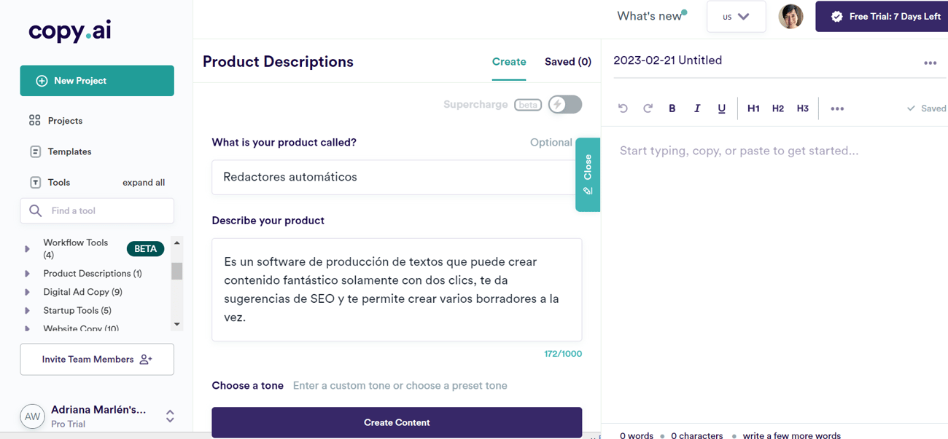Click the undo arrow in editor toolbar
Viewport: 948px width, 439px height.
coord(623,108)
